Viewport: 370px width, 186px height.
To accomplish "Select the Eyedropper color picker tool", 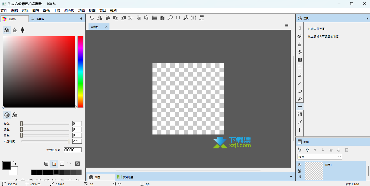I will (x=300, y=122).
